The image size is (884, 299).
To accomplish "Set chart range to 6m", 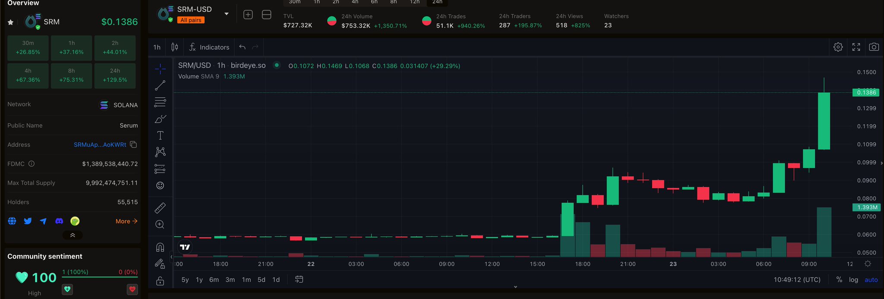I will point(214,280).
